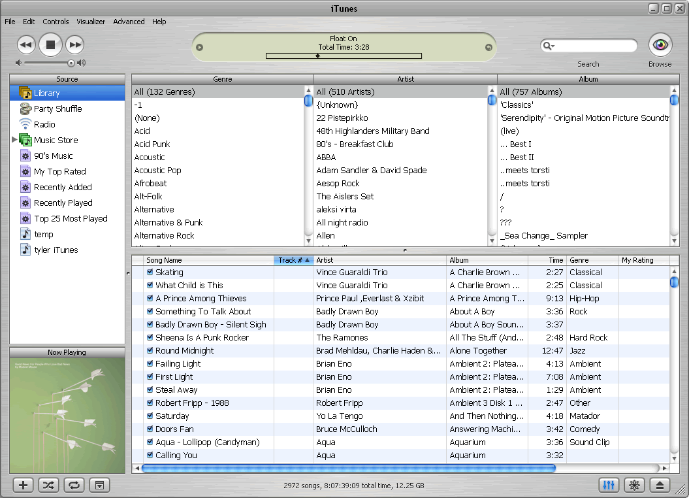Open the Browse view

660,46
